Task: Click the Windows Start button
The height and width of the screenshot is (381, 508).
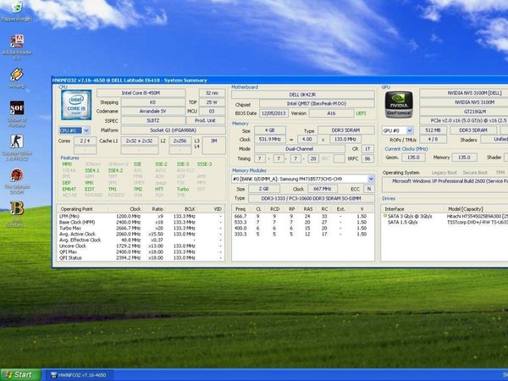Action: coord(20,375)
